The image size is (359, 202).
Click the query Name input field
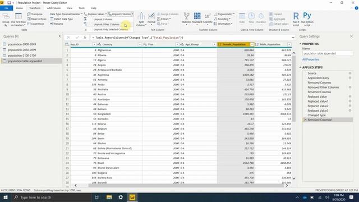[328, 53]
